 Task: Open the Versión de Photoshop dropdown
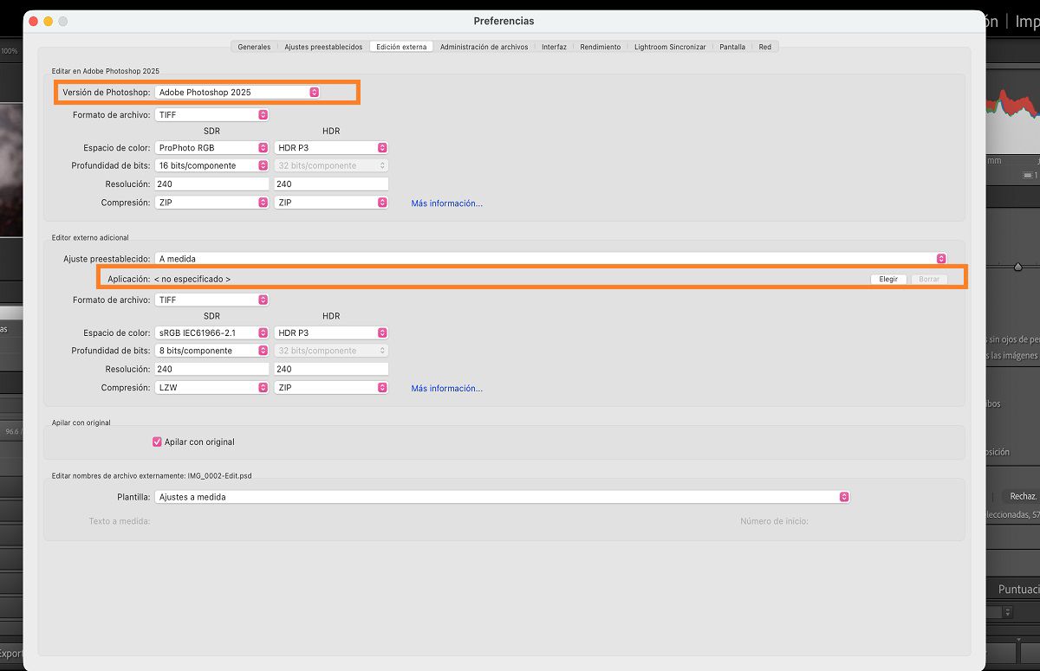pos(237,92)
